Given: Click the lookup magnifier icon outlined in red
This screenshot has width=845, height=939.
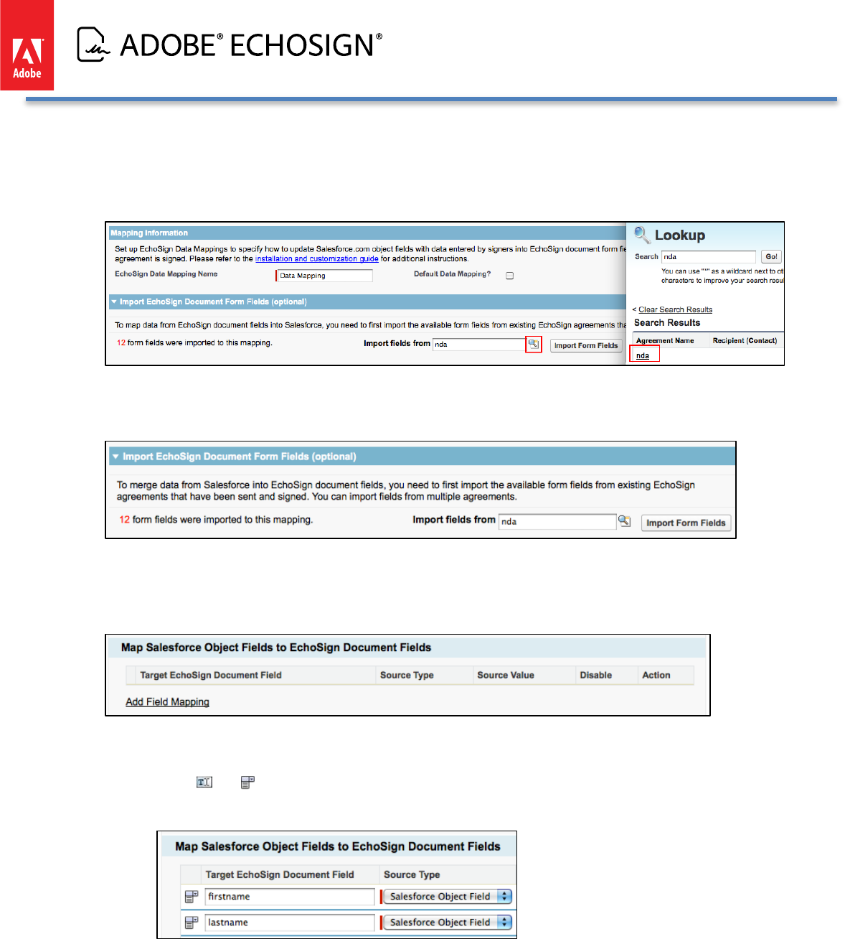Looking at the screenshot, I should [x=534, y=345].
